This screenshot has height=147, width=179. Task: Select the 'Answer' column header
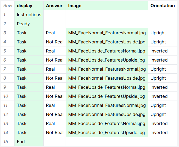click(x=55, y=5)
